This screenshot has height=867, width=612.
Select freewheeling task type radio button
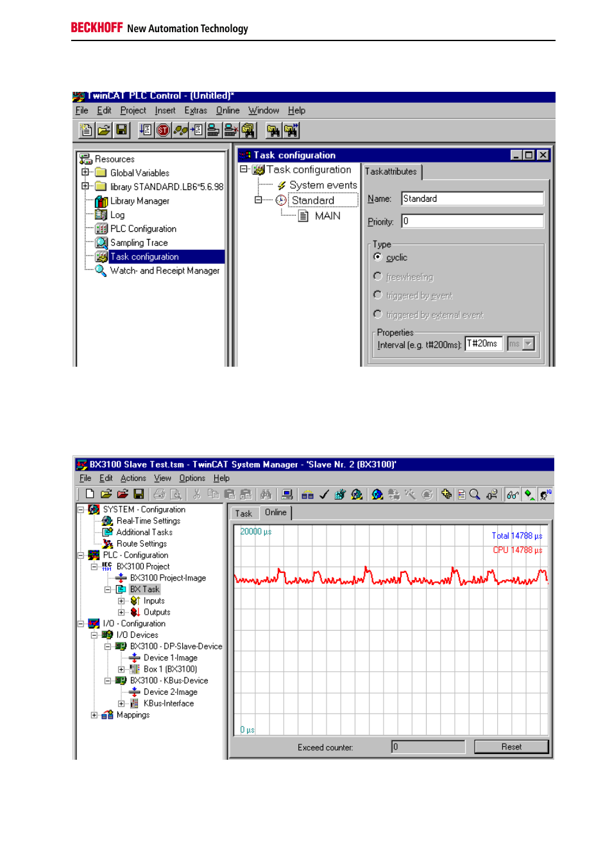tap(378, 276)
